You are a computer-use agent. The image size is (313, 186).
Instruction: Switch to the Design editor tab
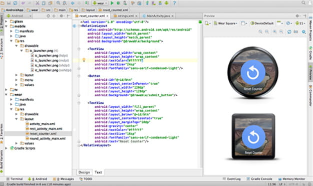(84, 172)
